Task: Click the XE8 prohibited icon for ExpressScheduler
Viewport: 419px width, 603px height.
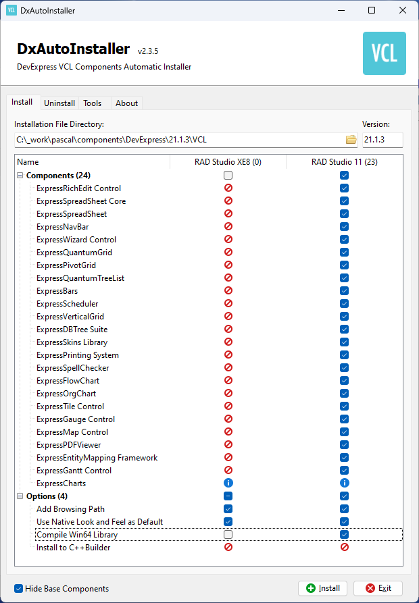Action: [x=228, y=303]
